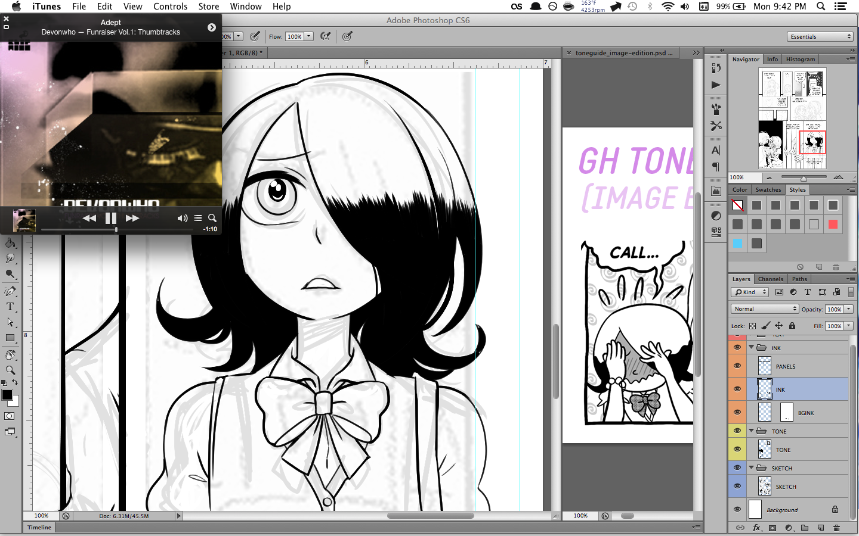Select the Paint Bucket tool
The height and width of the screenshot is (536, 859).
(x=10, y=242)
